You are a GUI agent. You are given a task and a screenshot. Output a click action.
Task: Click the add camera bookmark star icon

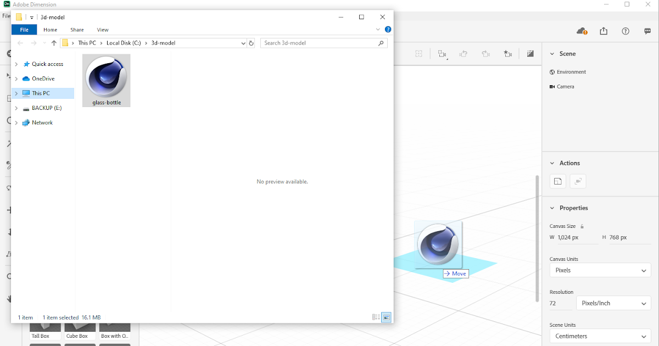pyautogui.click(x=507, y=54)
